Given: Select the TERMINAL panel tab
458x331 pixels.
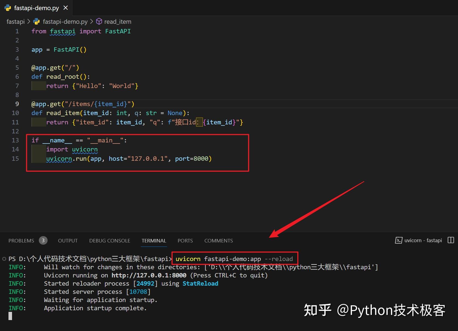Looking at the screenshot, I should [154, 241].
